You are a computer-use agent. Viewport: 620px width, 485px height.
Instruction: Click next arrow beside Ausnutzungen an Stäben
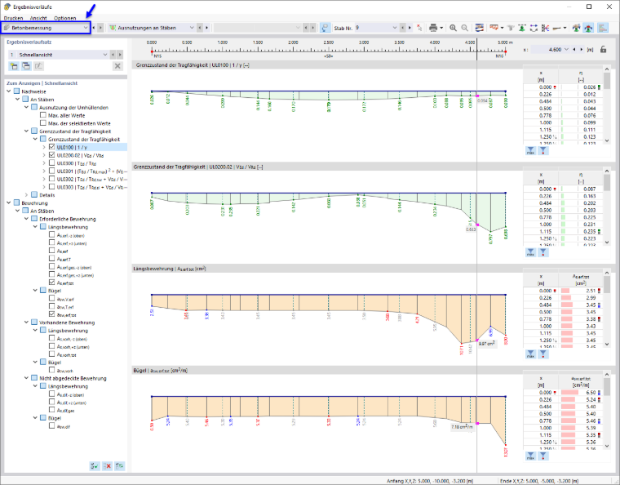[206, 28]
